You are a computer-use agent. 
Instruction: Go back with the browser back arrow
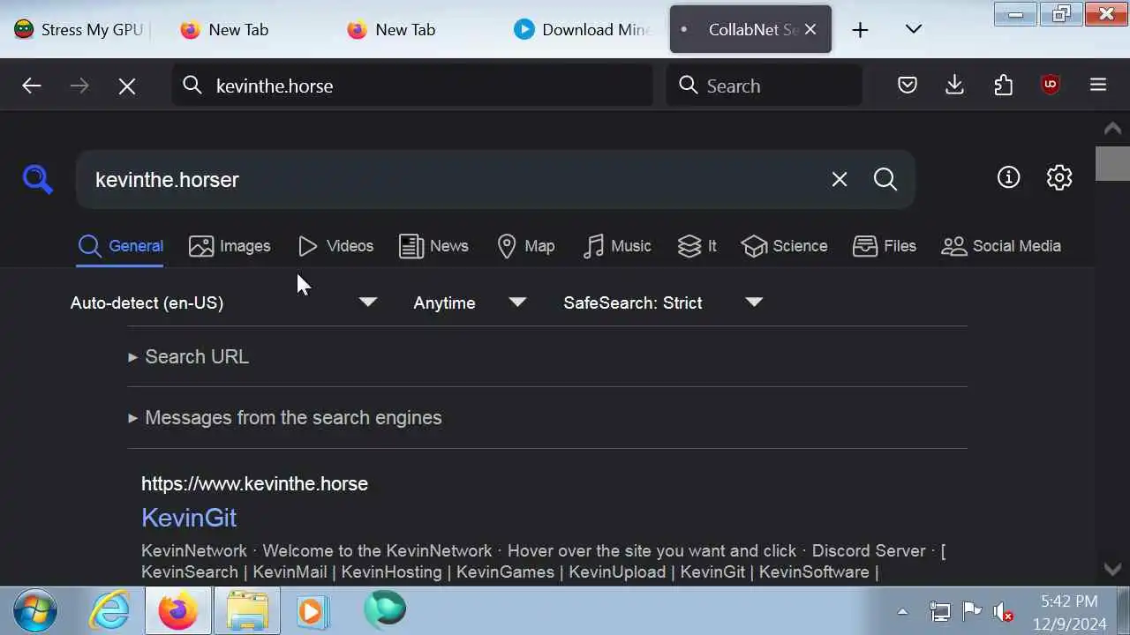(32, 86)
